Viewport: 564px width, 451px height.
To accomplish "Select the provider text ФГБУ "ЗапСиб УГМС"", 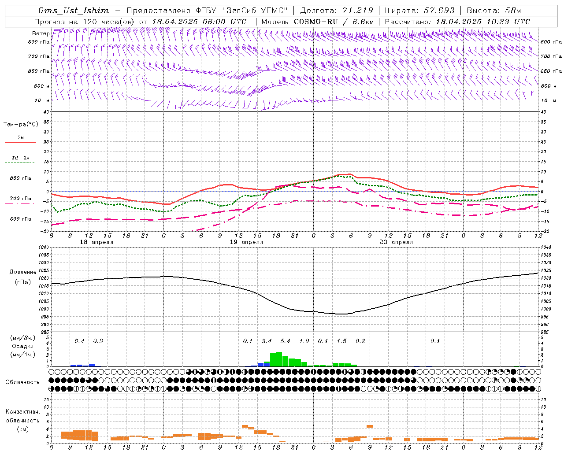I will pyautogui.click(x=242, y=11).
